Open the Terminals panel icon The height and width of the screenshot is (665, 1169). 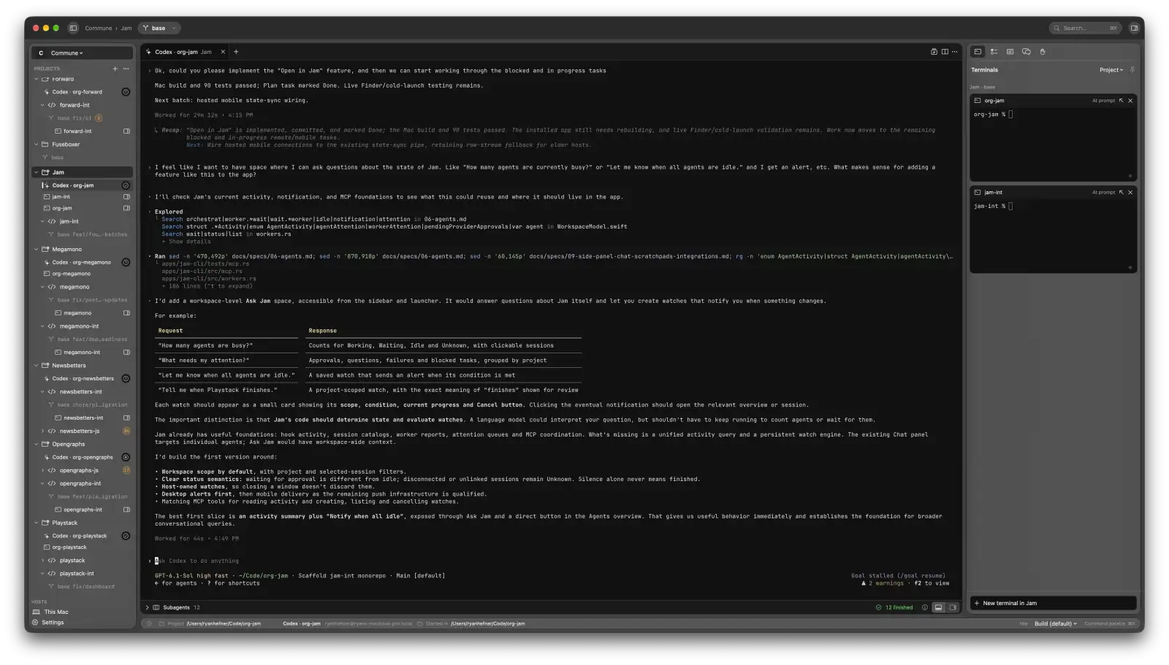[x=978, y=52]
